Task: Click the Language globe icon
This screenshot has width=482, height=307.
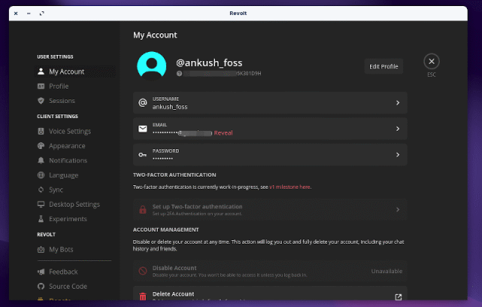Action: [41, 175]
